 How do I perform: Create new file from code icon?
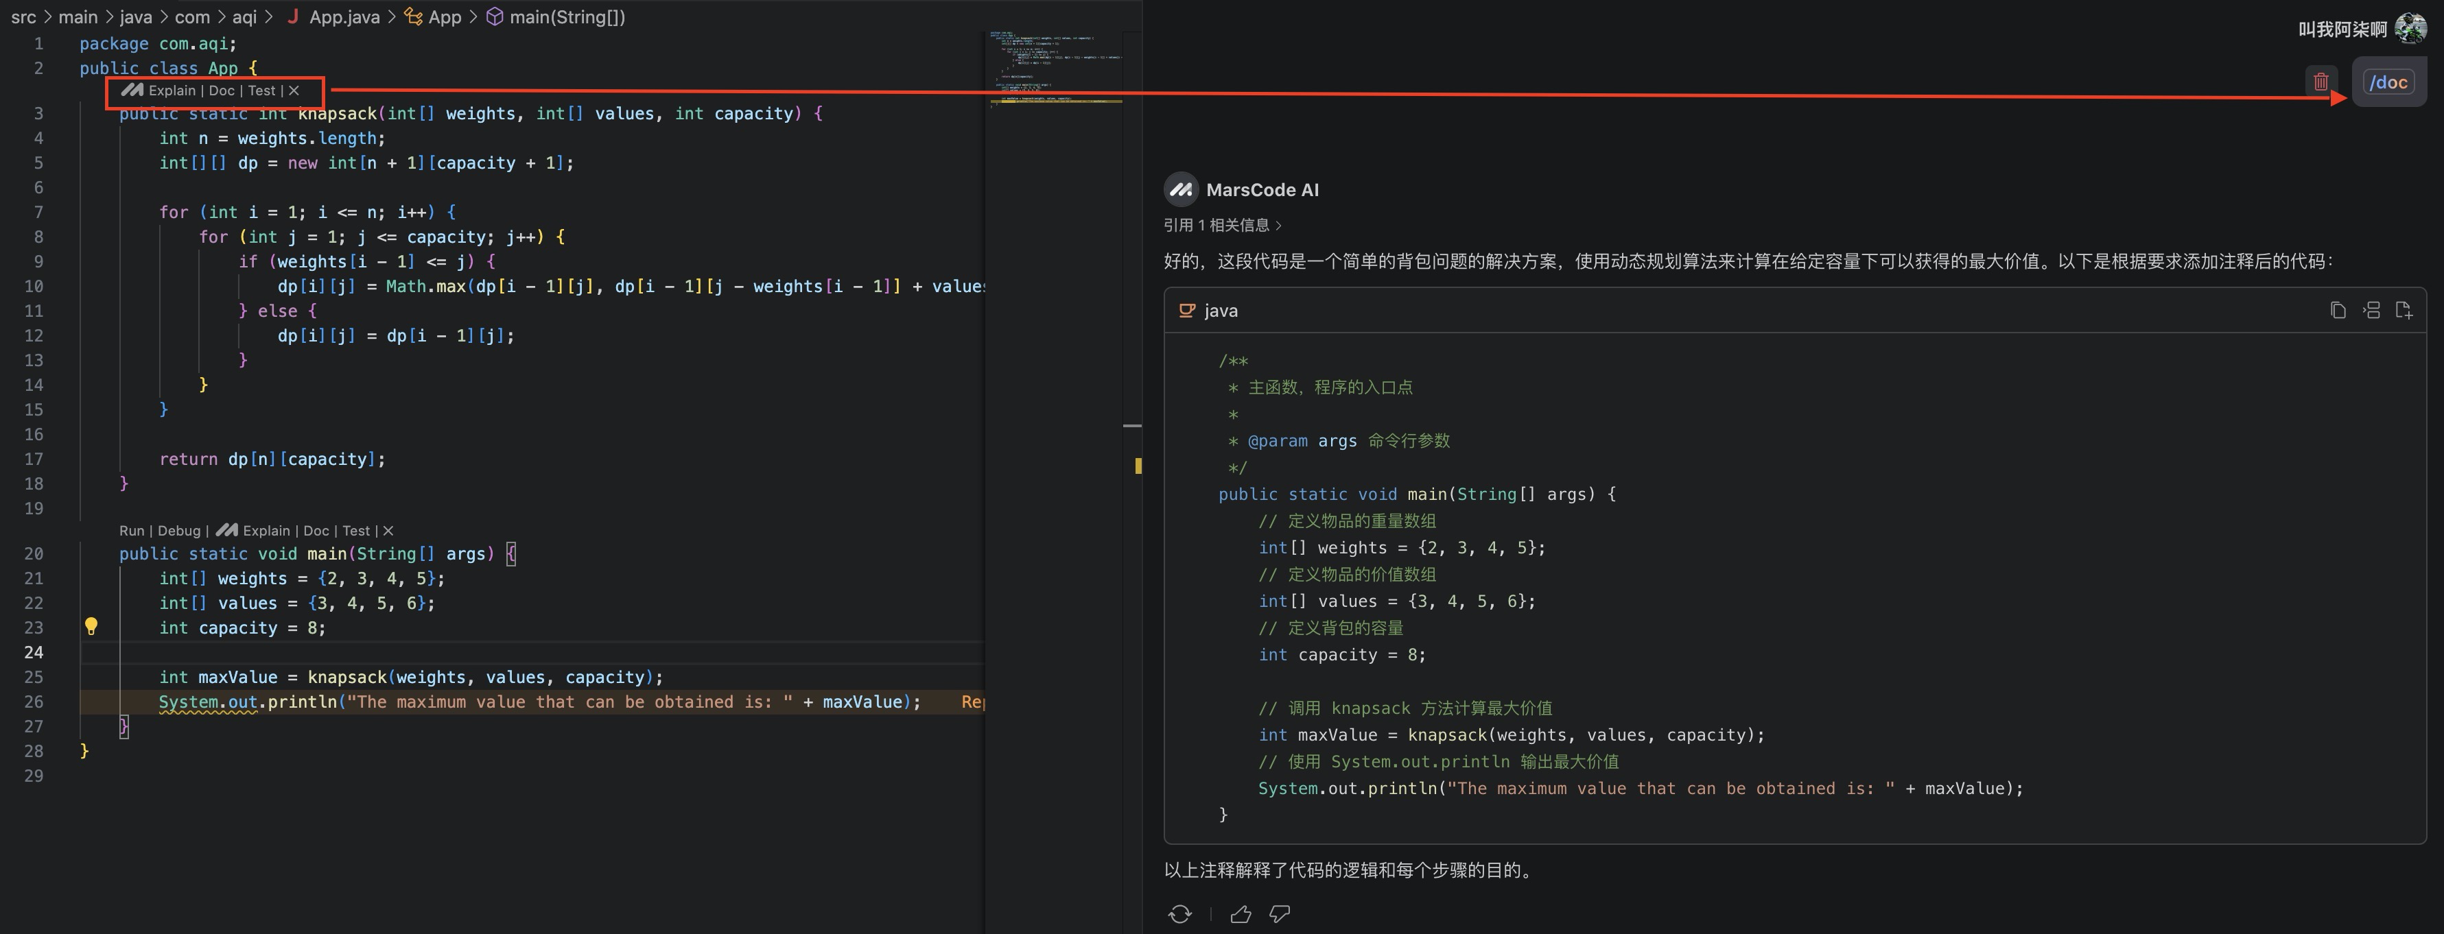(2404, 310)
